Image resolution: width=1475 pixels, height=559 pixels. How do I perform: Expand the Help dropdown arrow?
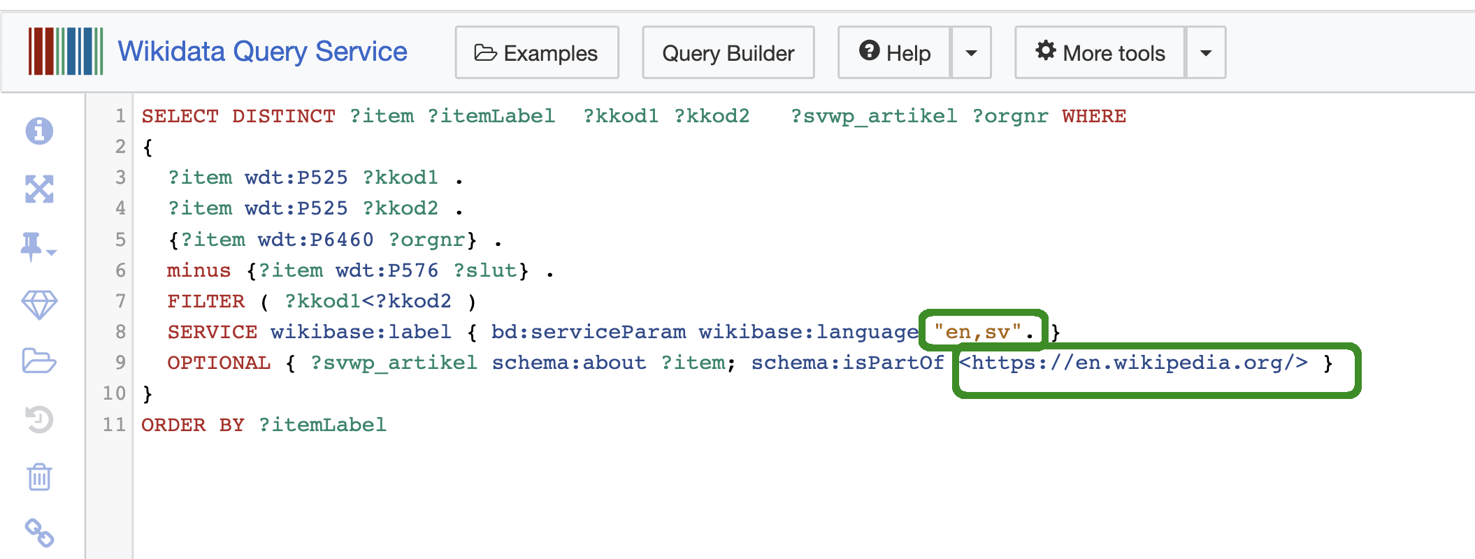[971, 53]
